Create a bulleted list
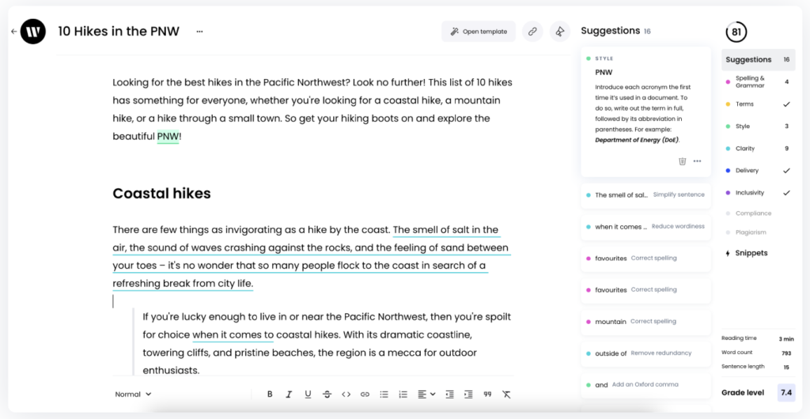This screenshot has width=810, height=419. tap(384, 394)
